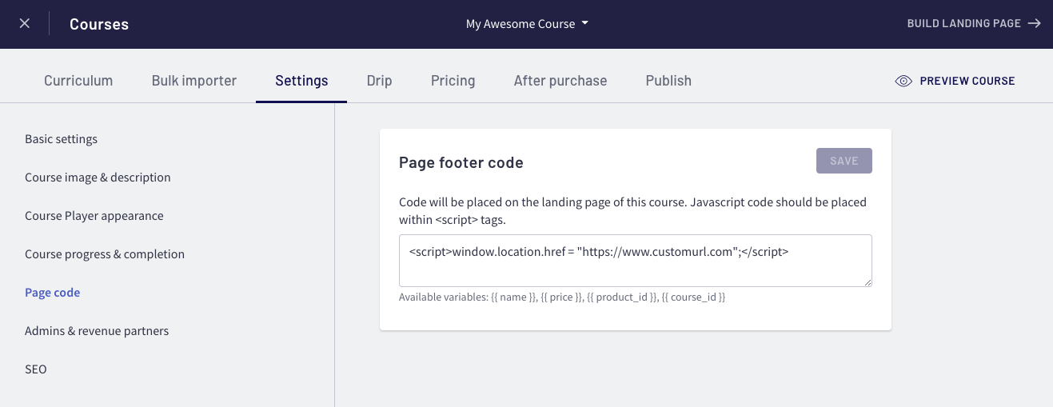Save the page footer code
Image resolution: width=1053 pixels, height=407 pixels.
844,161
